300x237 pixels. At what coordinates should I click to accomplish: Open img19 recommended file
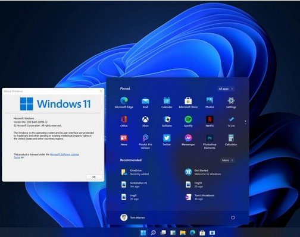tap(194, 185)
